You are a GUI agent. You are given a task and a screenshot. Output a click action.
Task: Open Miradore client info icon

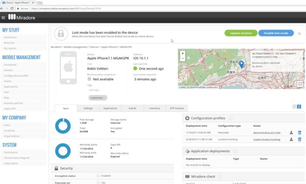tap(221, 177)
